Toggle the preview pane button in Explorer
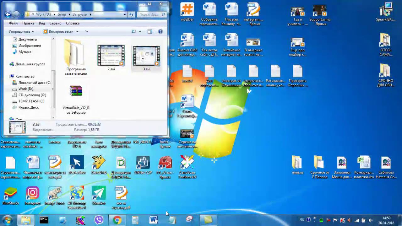 point(150,31)
